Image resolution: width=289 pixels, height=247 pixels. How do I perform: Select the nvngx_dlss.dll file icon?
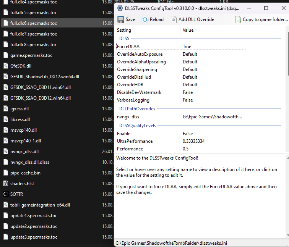pyautogui.click(x=6, y=152)
